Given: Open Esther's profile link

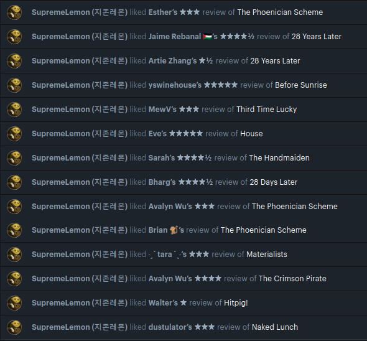Looking at the screenshot, I should (x=163, y=12).
